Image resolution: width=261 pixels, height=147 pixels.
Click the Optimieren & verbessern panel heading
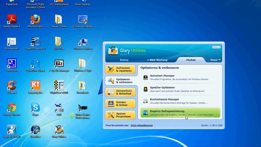coord(159,68)
